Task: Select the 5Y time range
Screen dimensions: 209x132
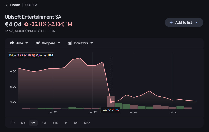Action: (76, 123)
